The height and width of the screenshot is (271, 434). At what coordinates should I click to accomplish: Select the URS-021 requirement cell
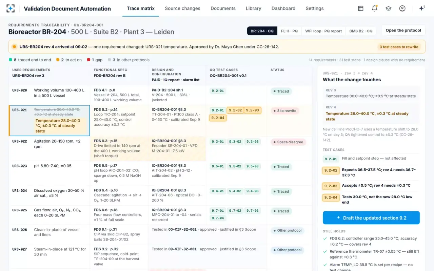pos(50,121)
